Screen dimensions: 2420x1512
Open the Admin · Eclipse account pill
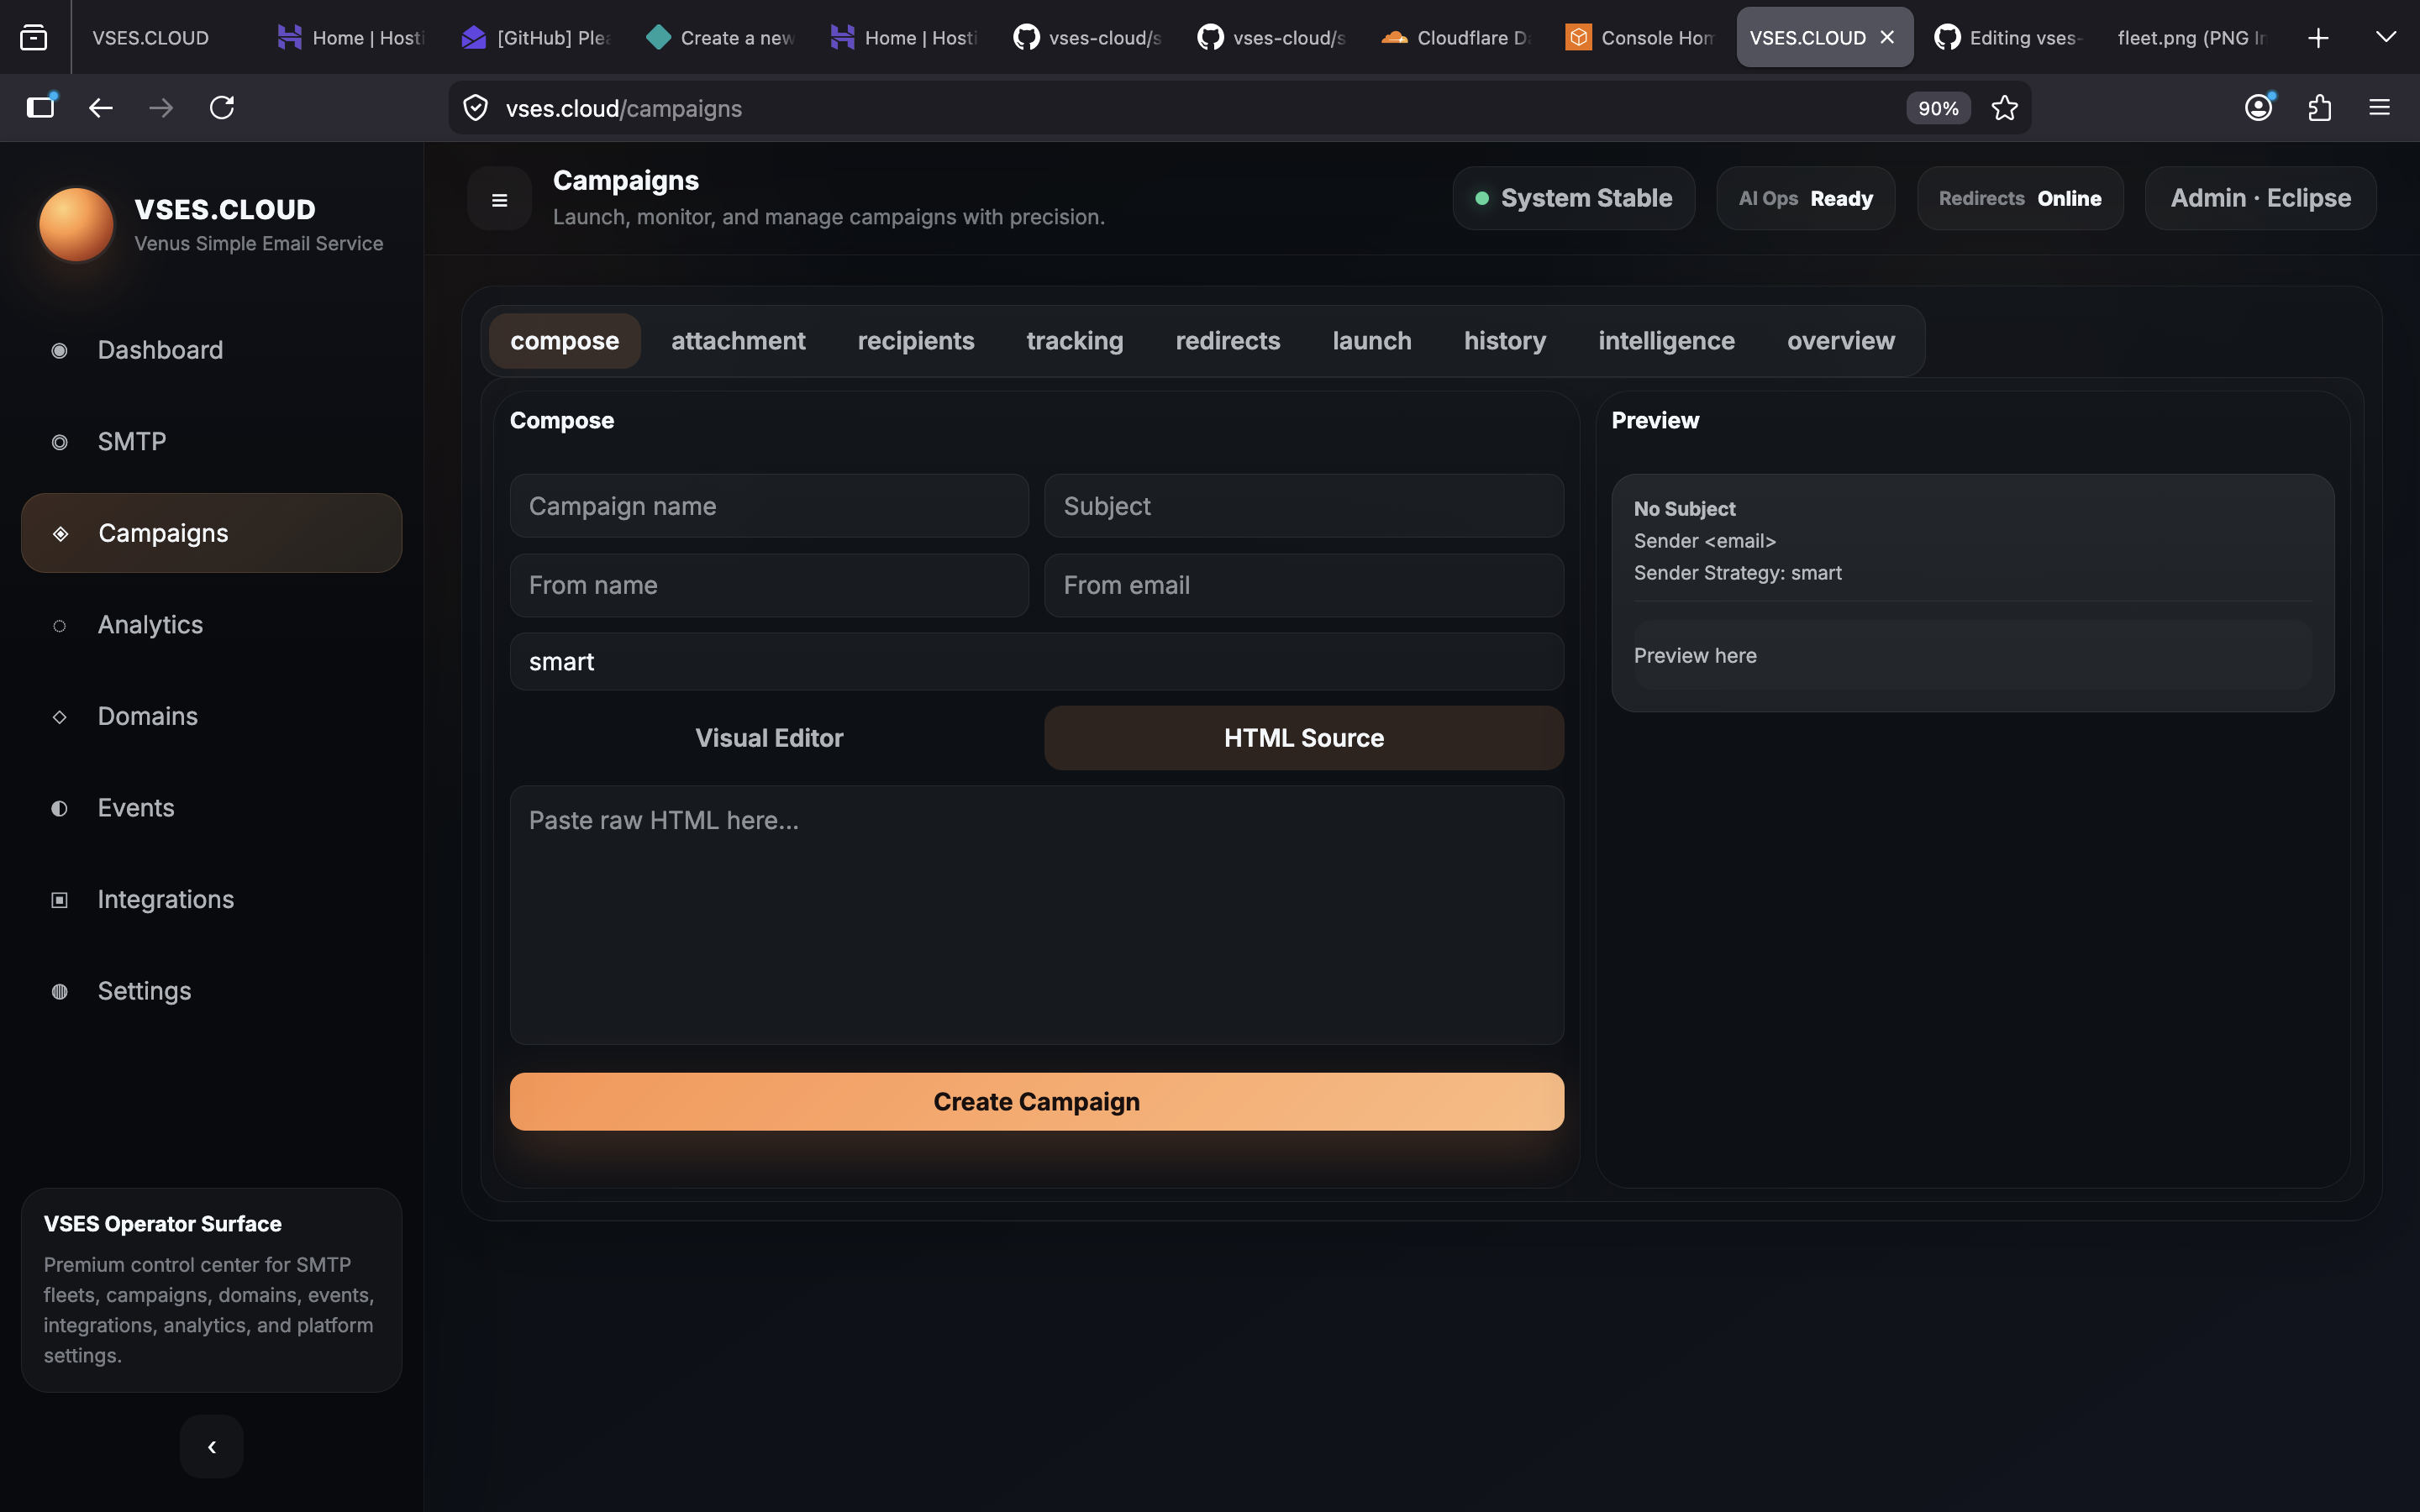[x=2260, y=198]
